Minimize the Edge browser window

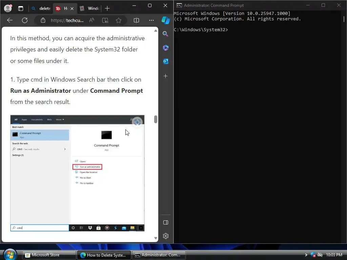134,5
